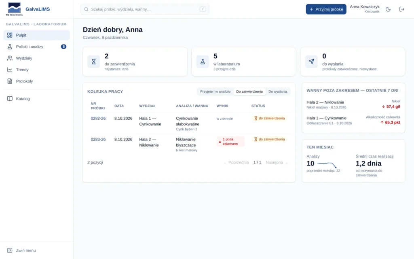
Task: Open Próbki i analizy in the sidebar
Action: click(x=37, y=47)
